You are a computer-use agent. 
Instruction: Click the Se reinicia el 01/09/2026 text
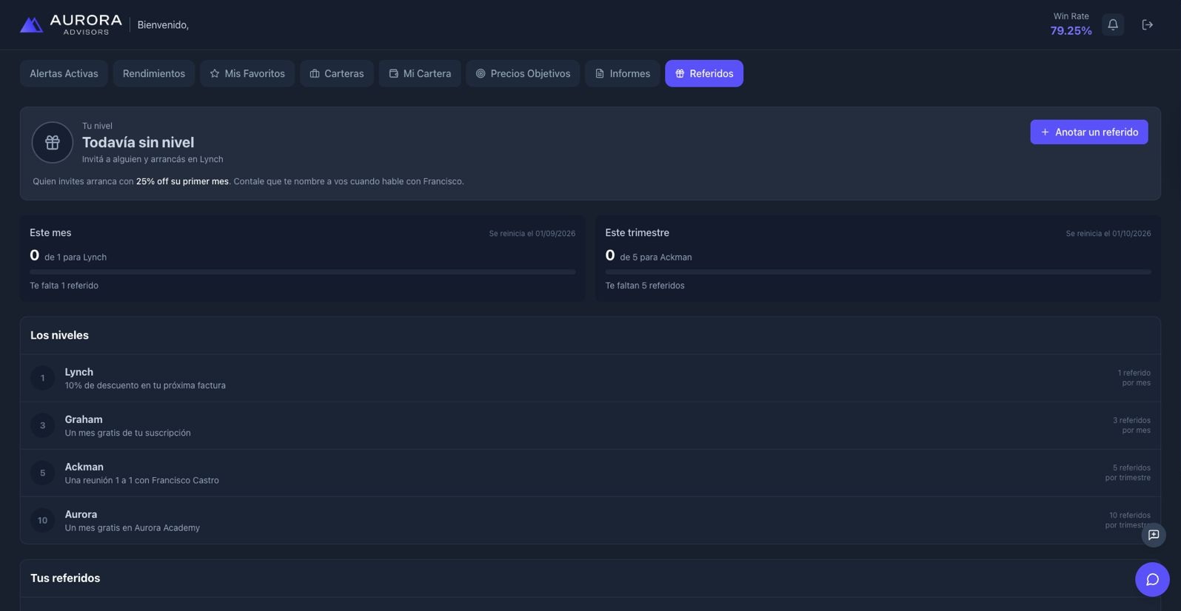click(x=532, y=234)
